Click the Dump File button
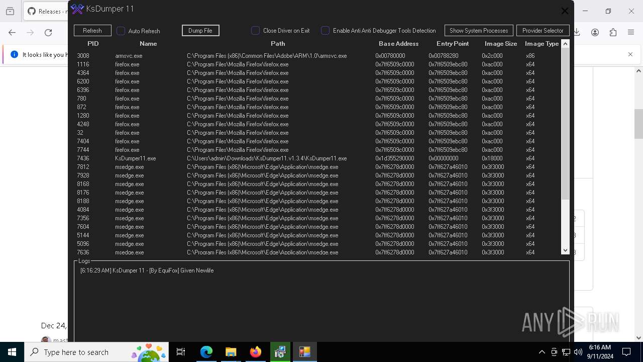643x362 pixels. tap(200, 31)
